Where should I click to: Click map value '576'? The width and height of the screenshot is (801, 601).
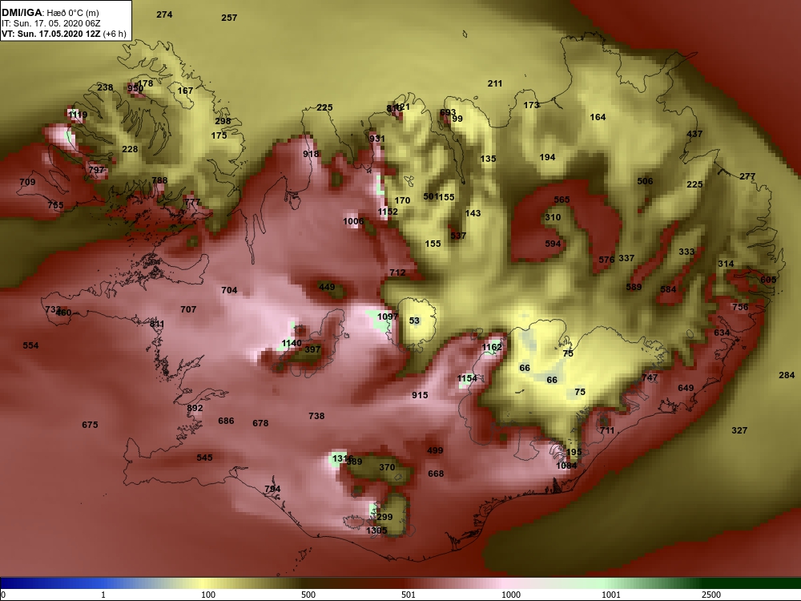[x=606, y=260]
